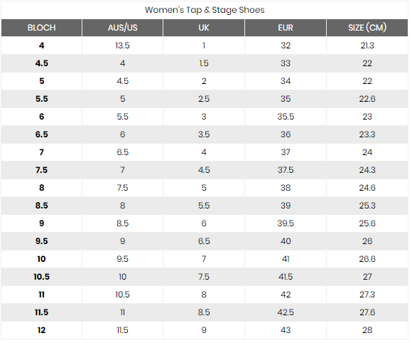Select size in cm value 21.3
The image size is (412, 343).
point(367,46)
